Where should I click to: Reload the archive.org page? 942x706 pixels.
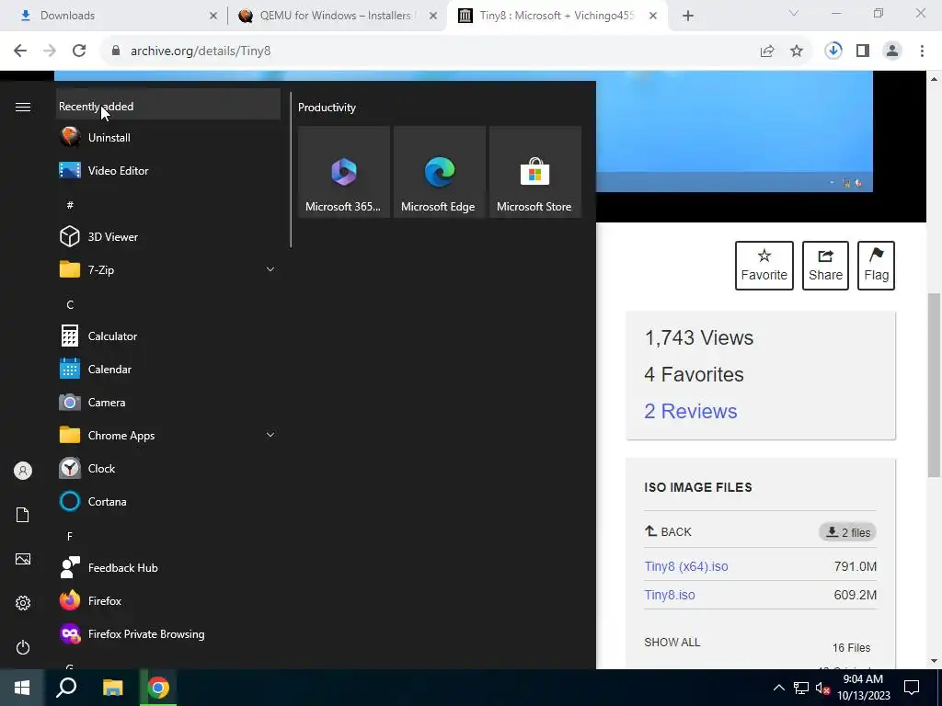click(x=79, y=51)
